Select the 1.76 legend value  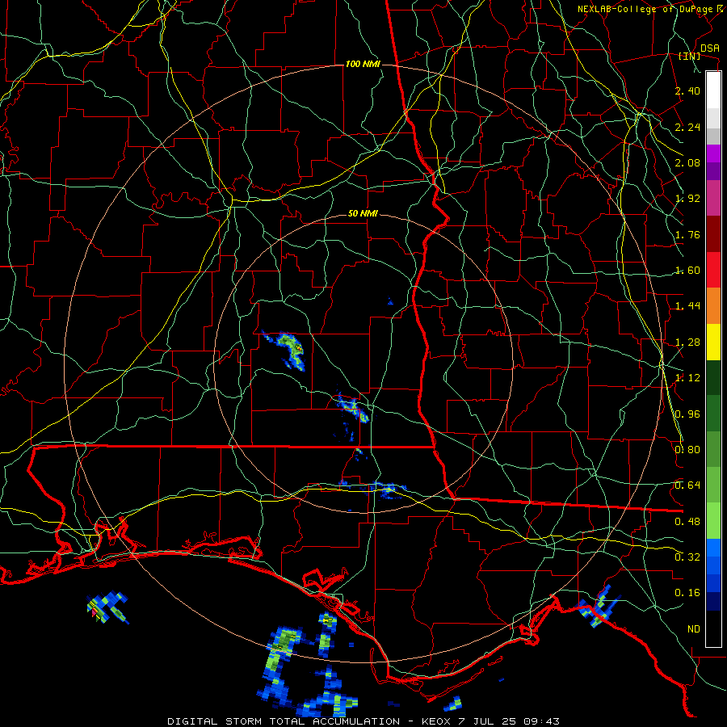[687, 234]
